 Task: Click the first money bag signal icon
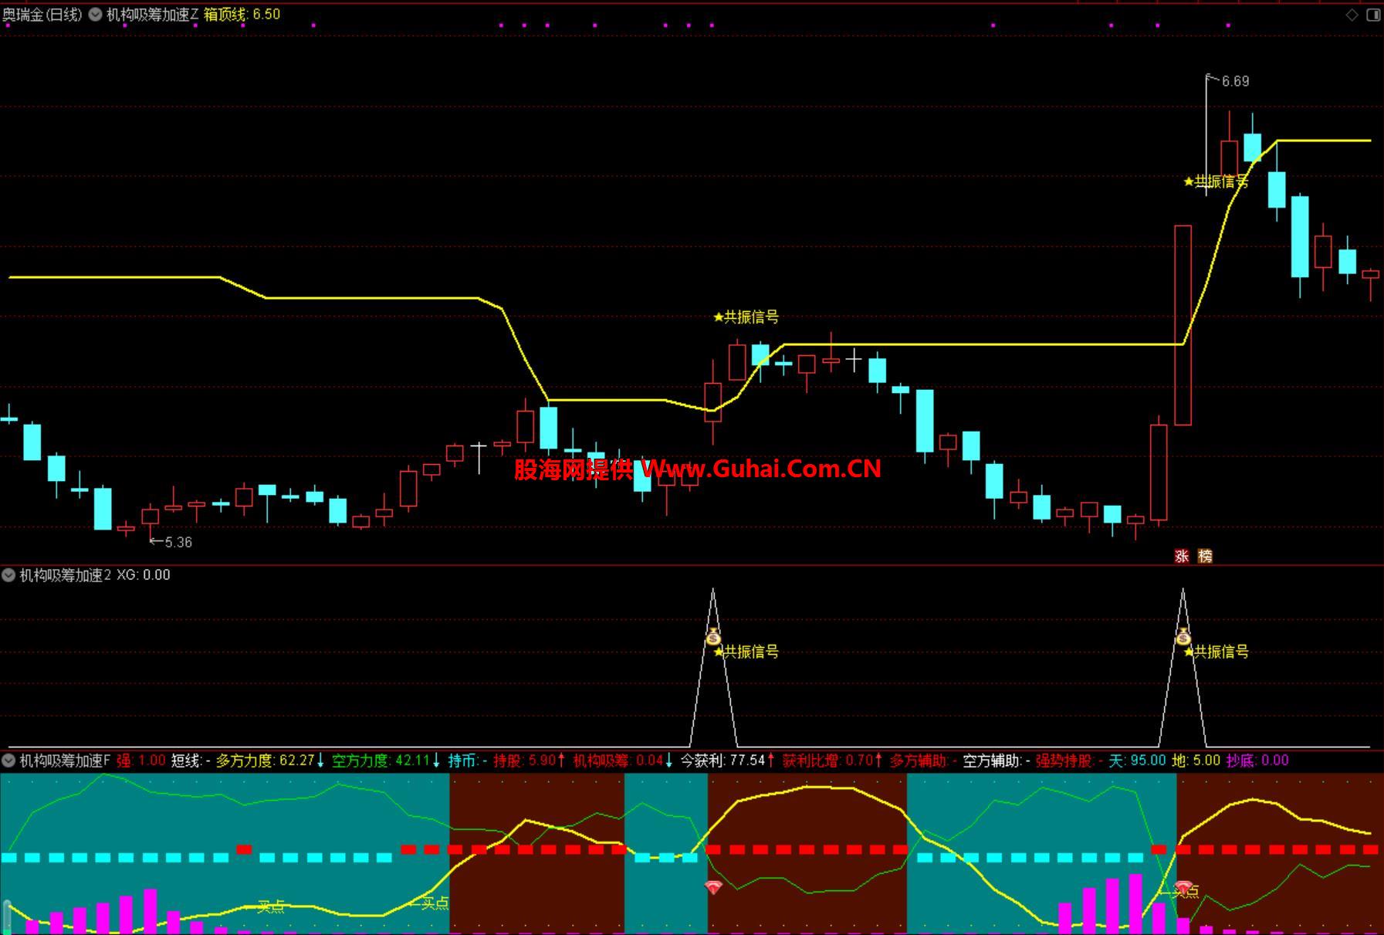[713, 637]
